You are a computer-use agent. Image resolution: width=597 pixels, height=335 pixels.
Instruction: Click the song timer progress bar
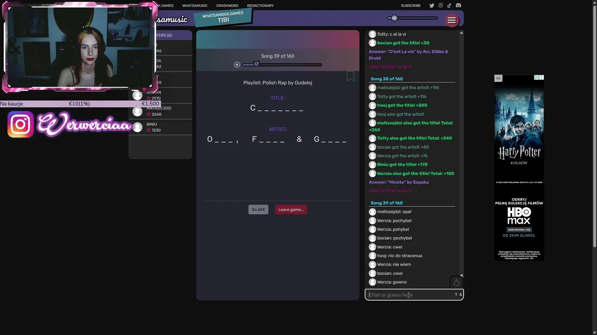[282, 65]
